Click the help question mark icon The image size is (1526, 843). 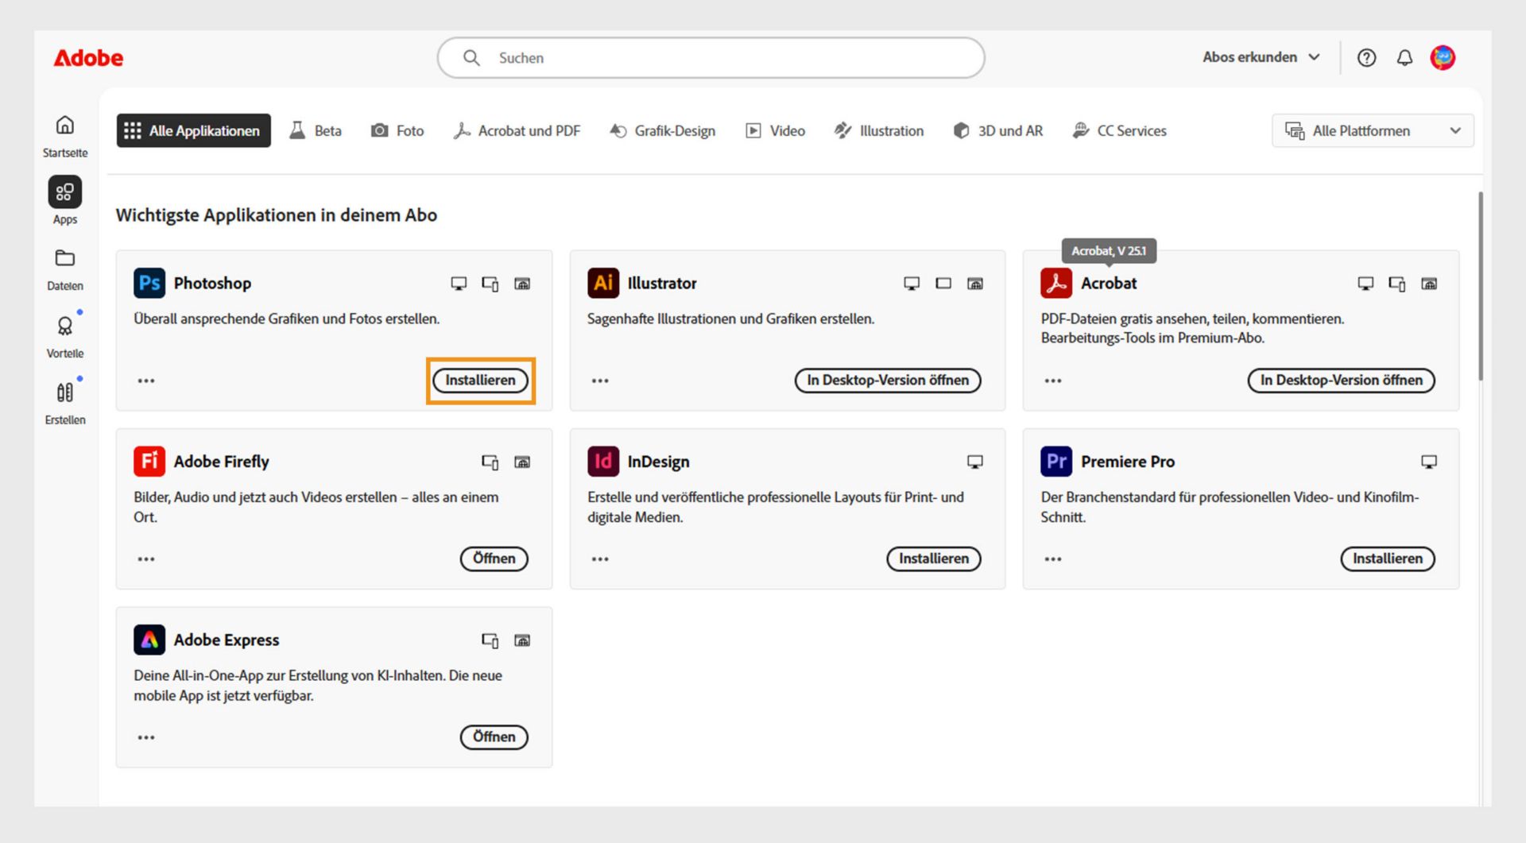[x=1366, y=58]
